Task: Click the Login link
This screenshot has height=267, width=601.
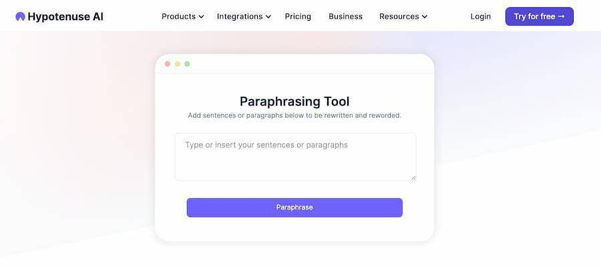Action: click(481, 17)
